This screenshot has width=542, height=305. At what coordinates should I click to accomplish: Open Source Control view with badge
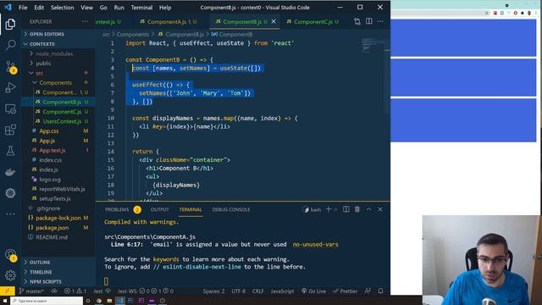[10, 67]
